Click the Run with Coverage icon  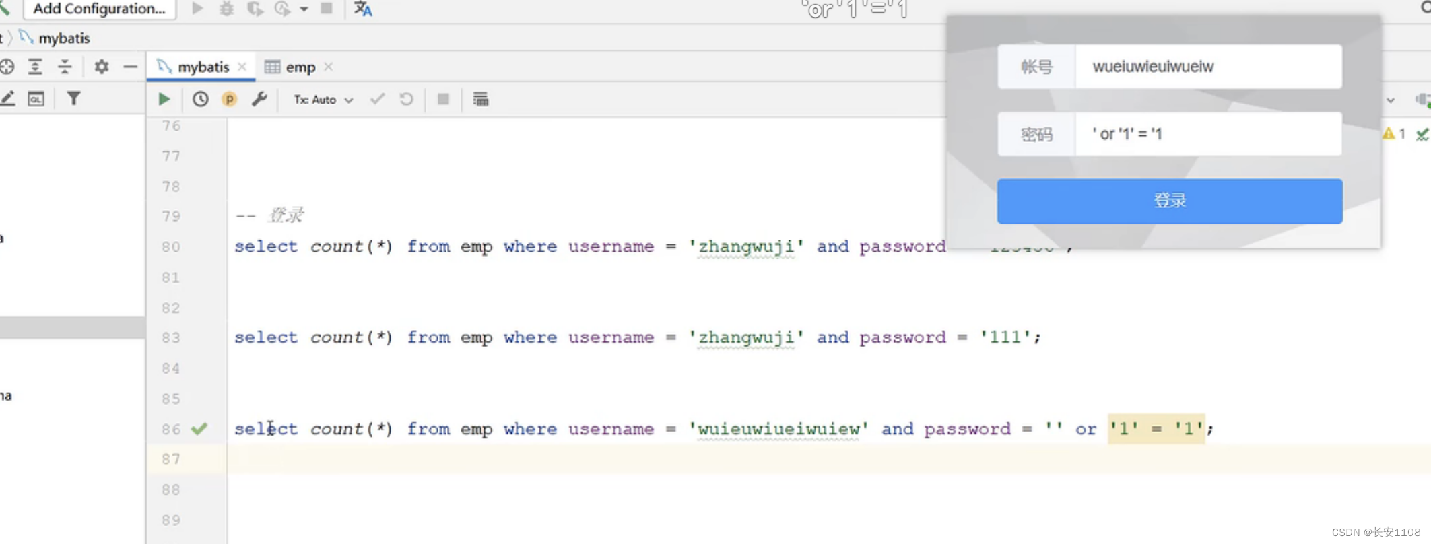tap(255, 9)
